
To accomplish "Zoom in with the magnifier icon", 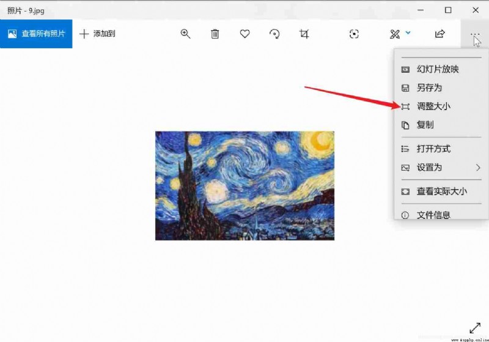I will (x=185, y=34).
